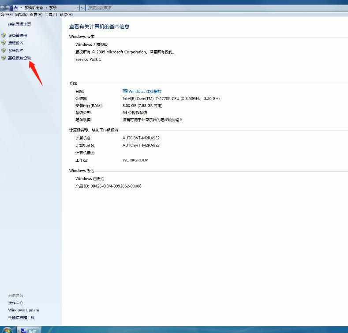Click the refresh button beside the address bar
Viewport: 348px width, 333px height.
coord(82,8)
